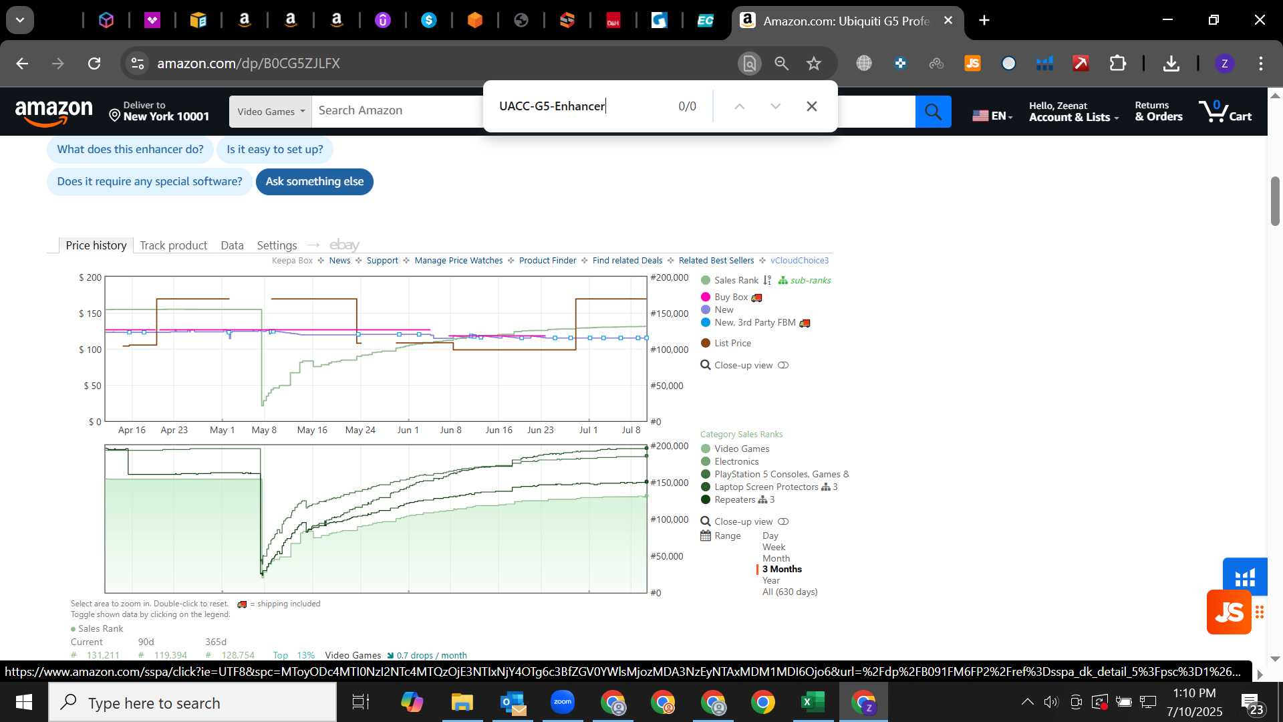Click the red arrow extension toolbar icon
Screen dimensions: 1283x722
(1081, 64)
